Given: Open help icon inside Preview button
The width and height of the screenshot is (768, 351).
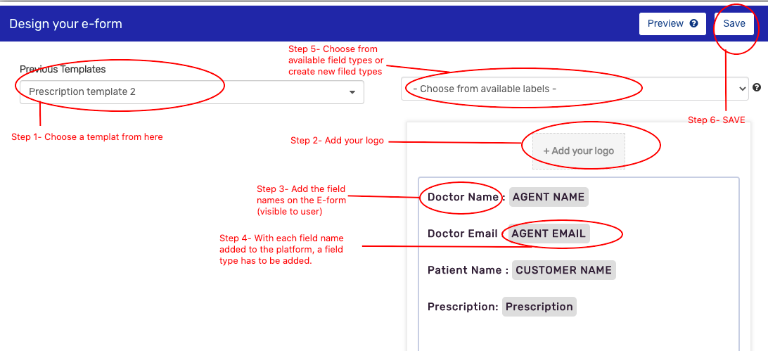Looking at the screenshot, I should pos(693,23).
